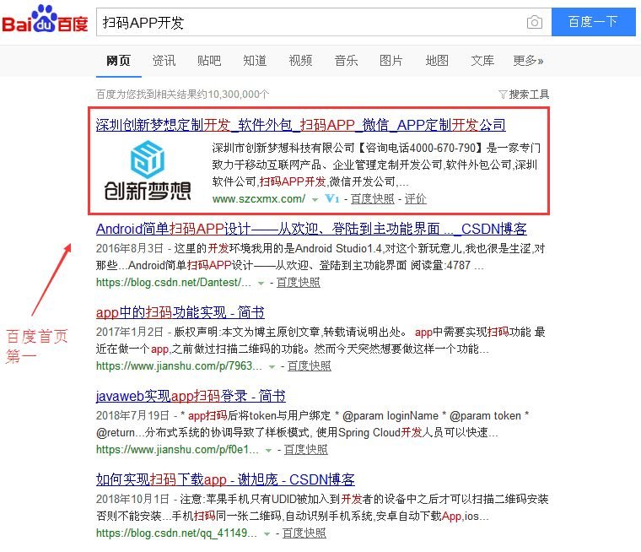641x552 pixels.
Task: Click the V1 credibility badge icon
Action: pyautogui.click(x=331, y=199)
